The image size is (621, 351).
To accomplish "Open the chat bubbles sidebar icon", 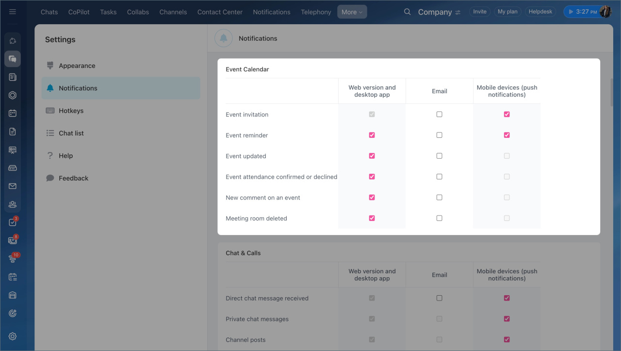I will click(x=13, y=59).
